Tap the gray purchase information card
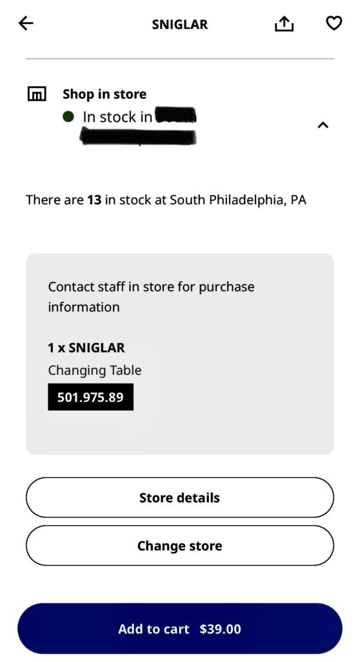The height and width of the screenshot is (662, 360). [180, 354]
